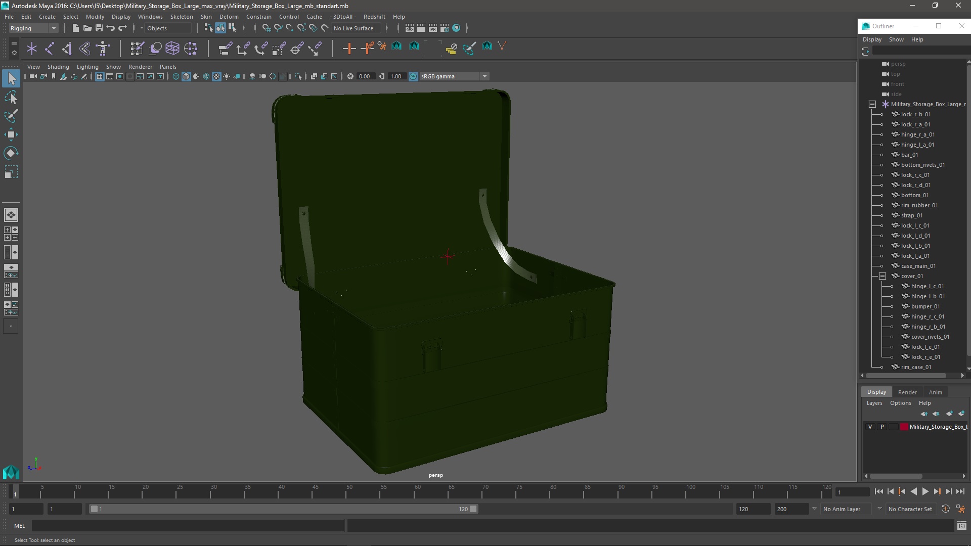
Task: Click character set preferences icon
Action: [x=960, y=509]
